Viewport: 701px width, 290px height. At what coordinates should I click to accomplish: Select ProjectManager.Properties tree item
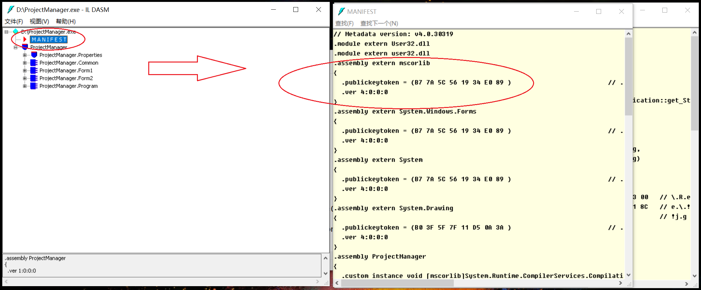[x=71, y=55]
